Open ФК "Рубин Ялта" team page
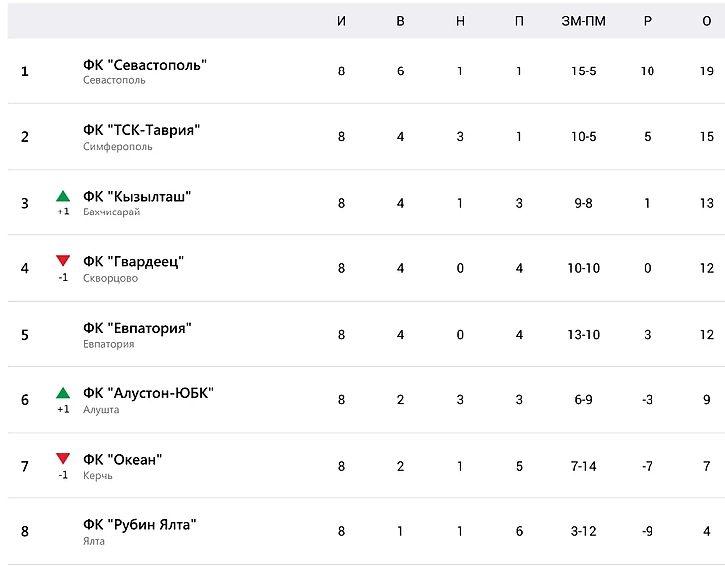Image resolution: width=725 pixels, height=566 pixels. click(140, 525)
